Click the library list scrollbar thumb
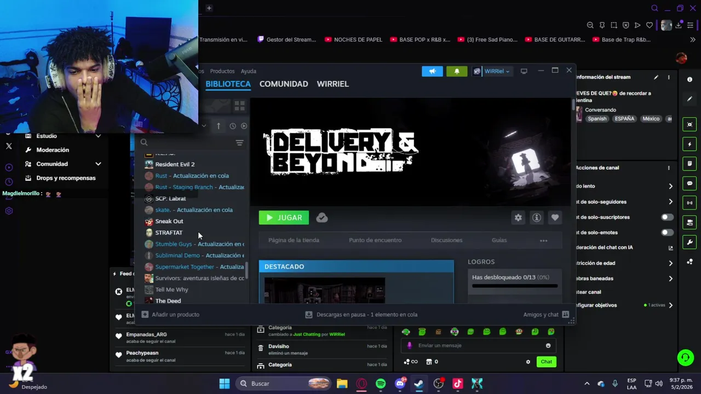The height and width of the screenshot is (394, 701). click(247, 270)
